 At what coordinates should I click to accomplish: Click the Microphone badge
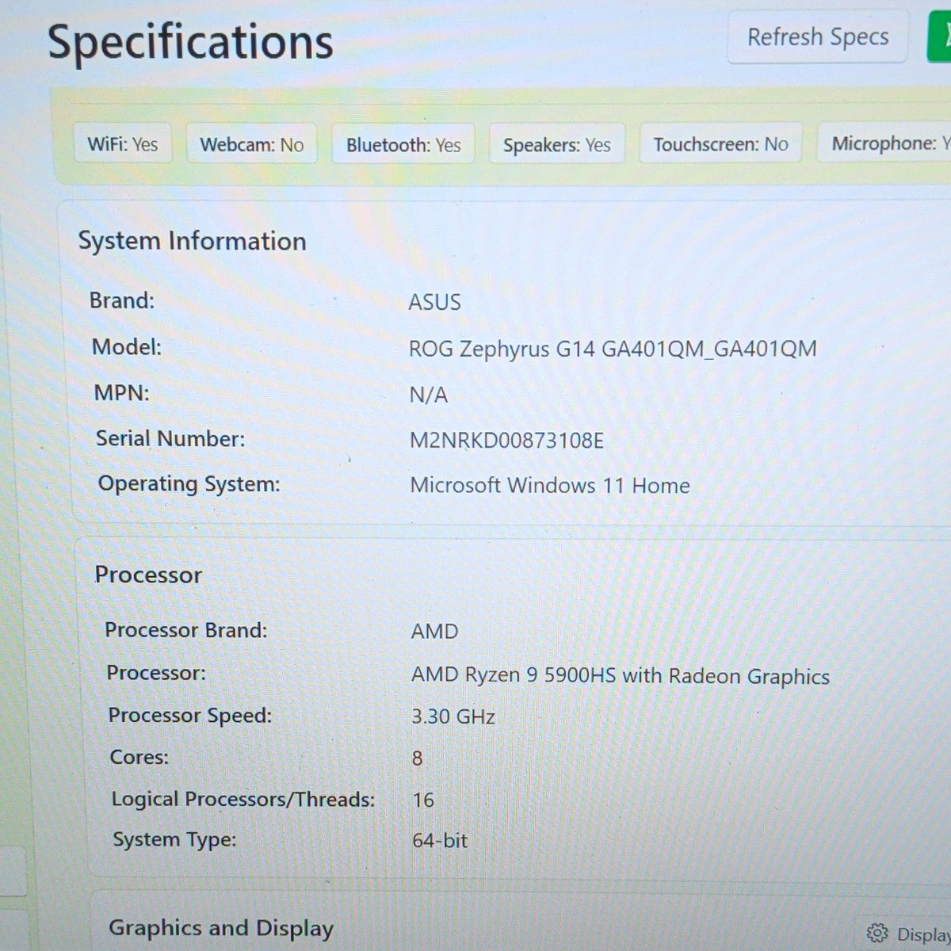884,143
